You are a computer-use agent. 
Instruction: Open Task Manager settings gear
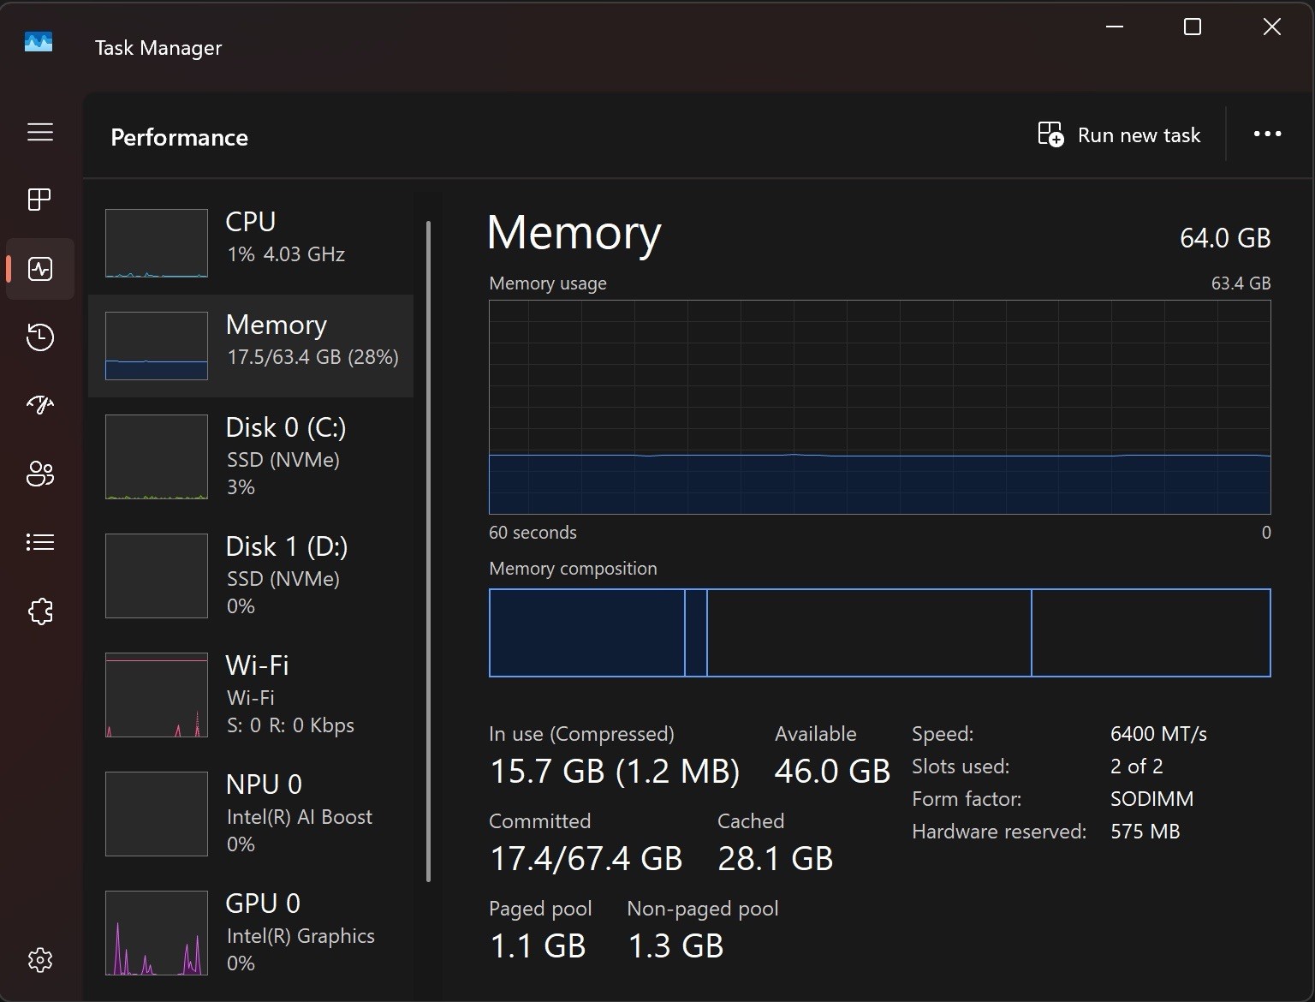coord(40,960)
